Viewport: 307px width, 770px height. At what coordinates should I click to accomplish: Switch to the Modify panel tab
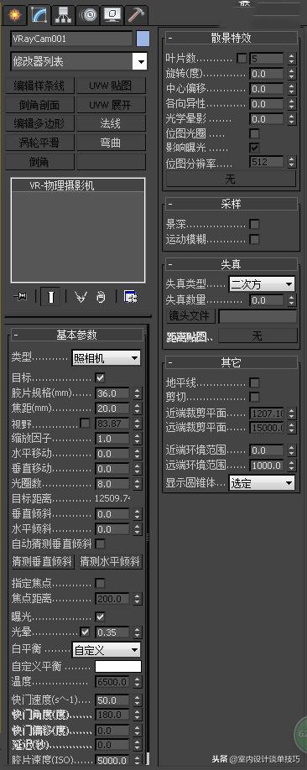click(39, 15)
